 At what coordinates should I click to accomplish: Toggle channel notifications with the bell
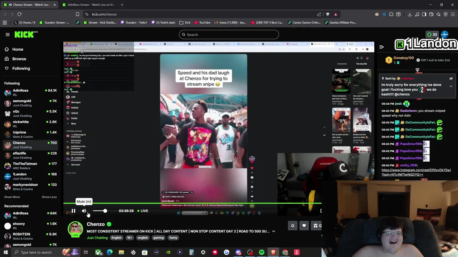[x=292, y=226]
